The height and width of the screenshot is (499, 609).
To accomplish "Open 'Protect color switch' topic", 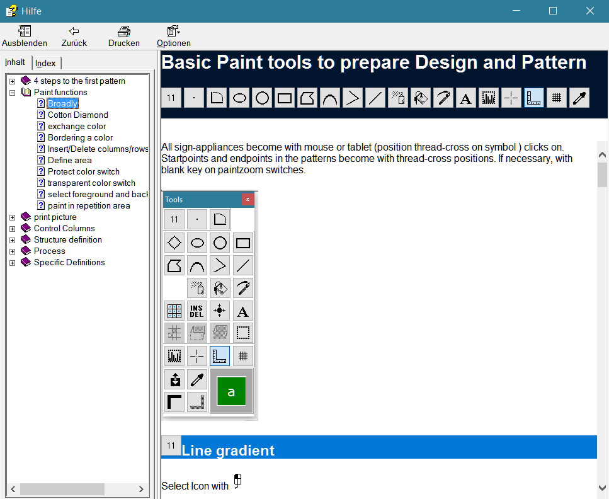I will pyautogui.click(x=83, y=172).
